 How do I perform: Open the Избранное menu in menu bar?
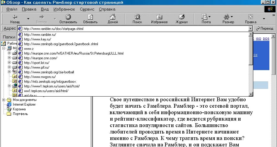coord(64,9)
